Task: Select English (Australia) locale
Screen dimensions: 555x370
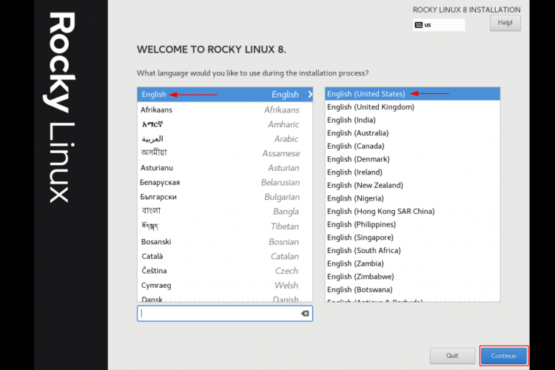Action: tap(412, 133)
